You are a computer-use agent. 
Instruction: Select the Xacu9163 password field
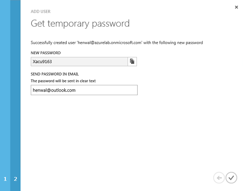pos(79,61)
